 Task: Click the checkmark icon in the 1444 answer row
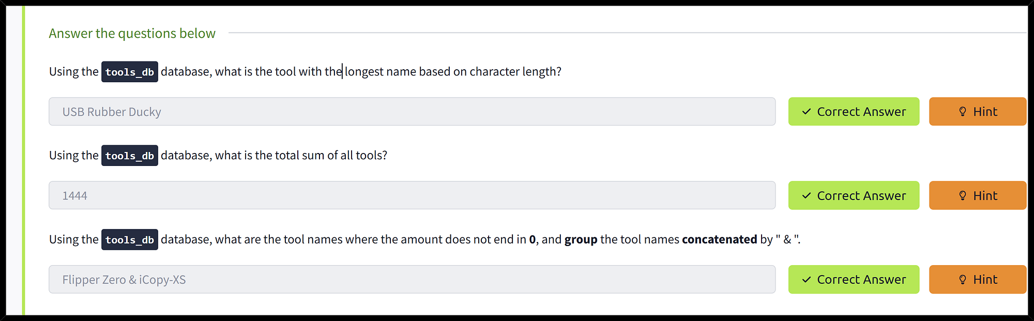point(807,196)
